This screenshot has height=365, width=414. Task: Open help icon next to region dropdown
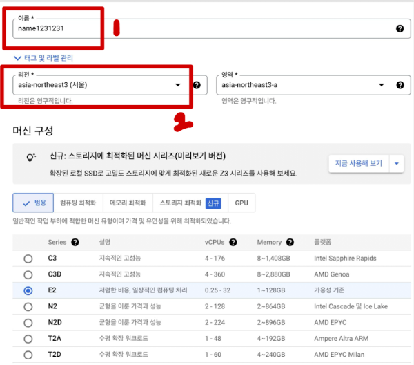[197, 85]
